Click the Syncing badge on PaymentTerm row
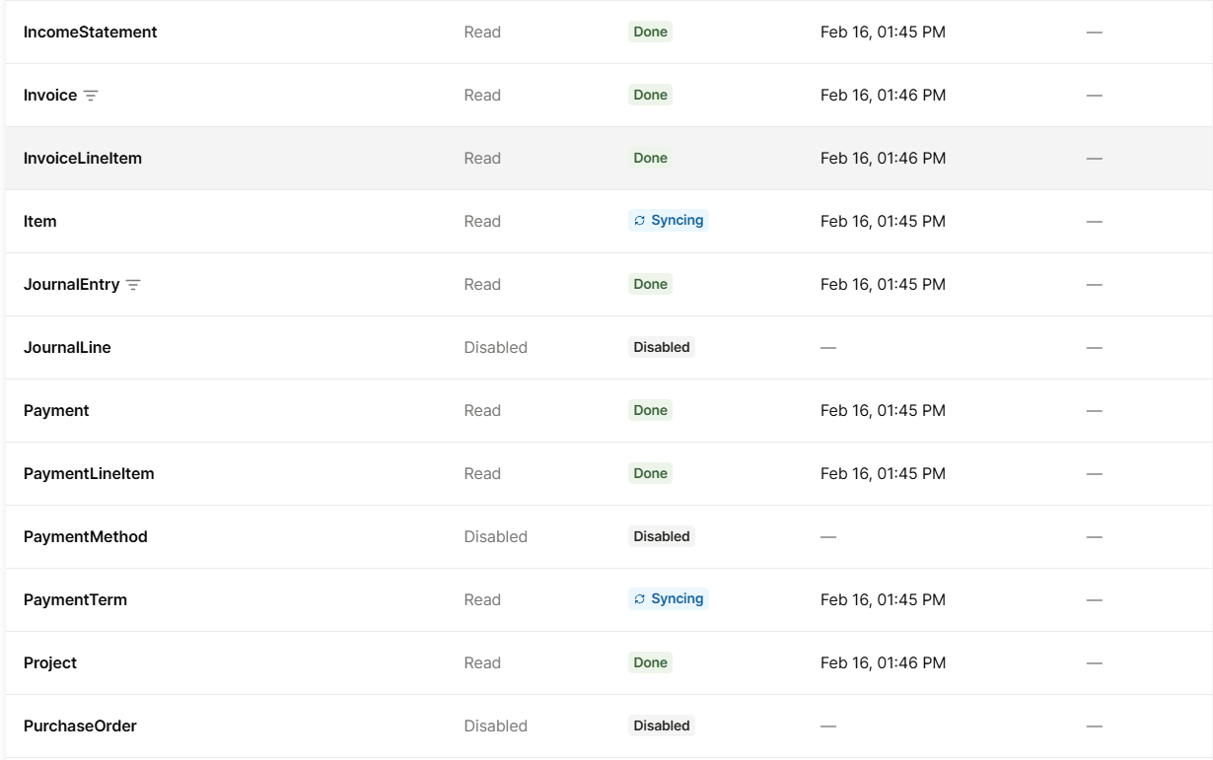Image resolution: width=1213 pixels, height=760 pixels. click(x=669, y=599)
